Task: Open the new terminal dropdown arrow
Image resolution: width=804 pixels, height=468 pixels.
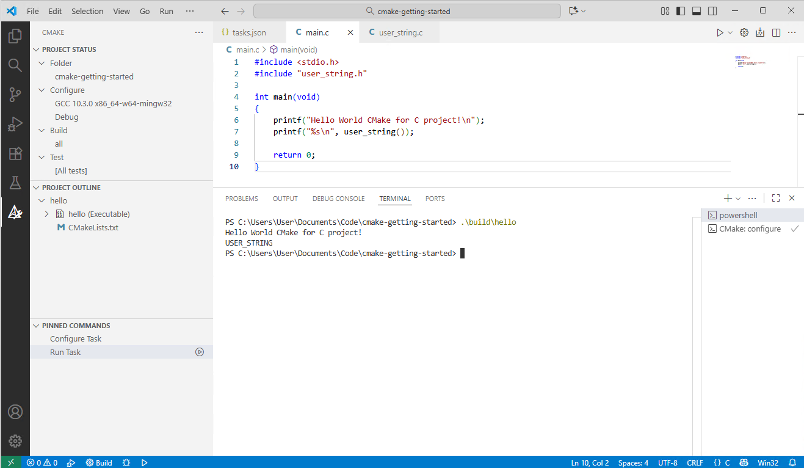Action: point(738,199)
